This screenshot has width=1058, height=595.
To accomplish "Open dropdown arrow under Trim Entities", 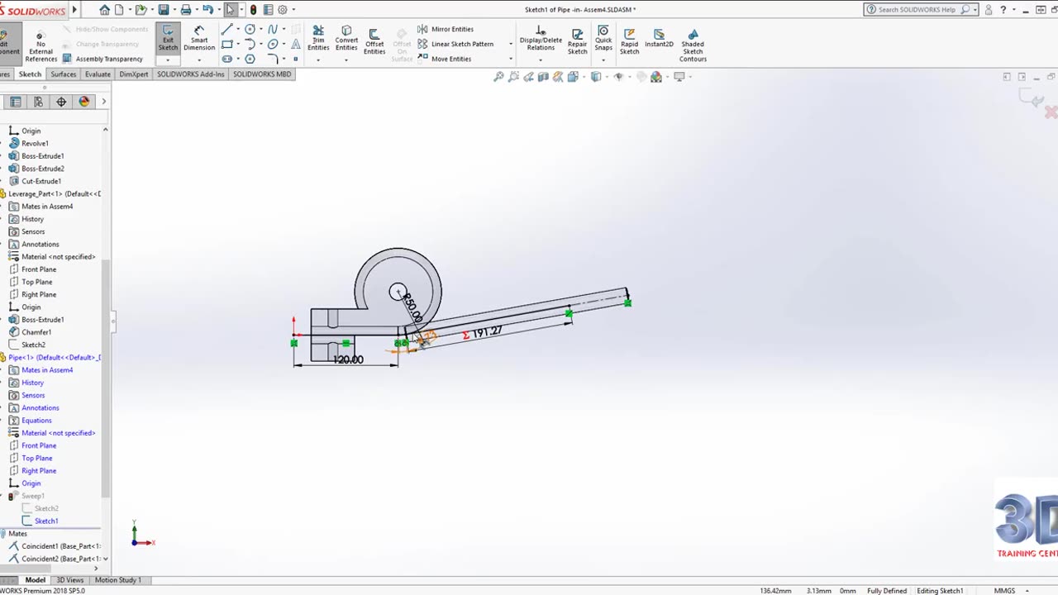I will (318, 60).
